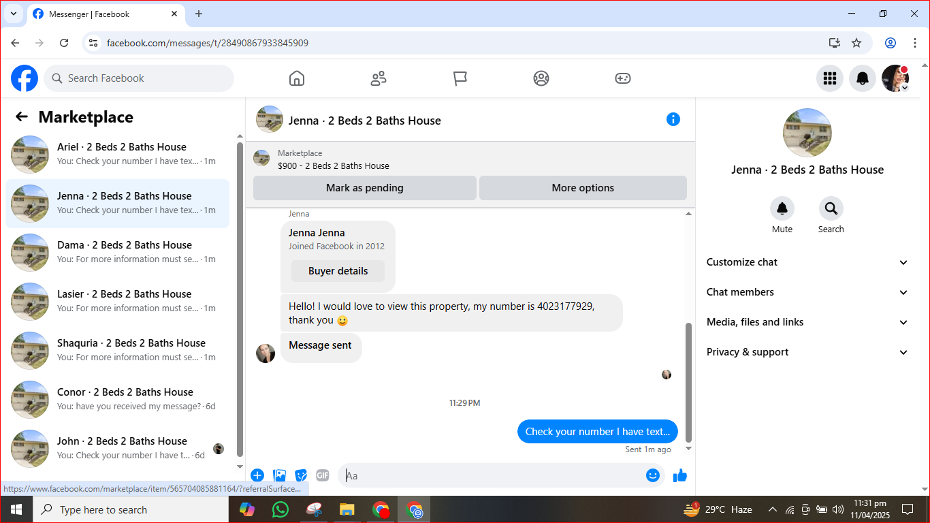This screenshot has width=930, height=523.
Task: Search in conversation with magnifier icon
Action: [x=831, y=208]
